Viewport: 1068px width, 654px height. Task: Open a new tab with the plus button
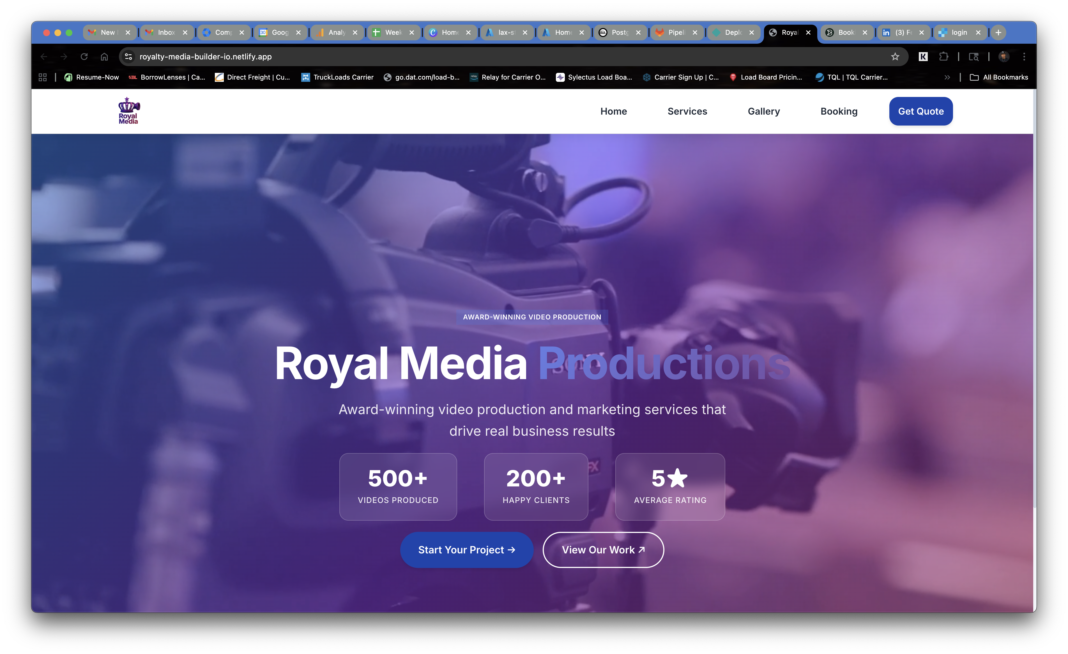point(998,33)
